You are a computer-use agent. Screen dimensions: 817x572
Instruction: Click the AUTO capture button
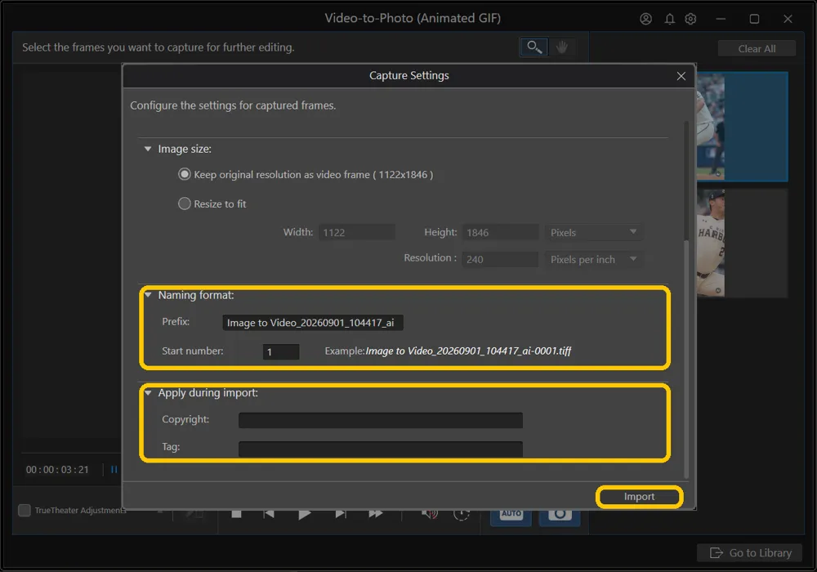point(511,516)
